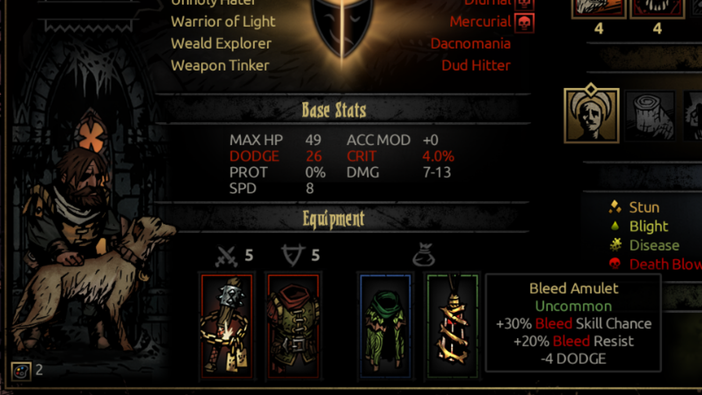
Task: Click the green hooded cloak trinket
Action: 386,326
